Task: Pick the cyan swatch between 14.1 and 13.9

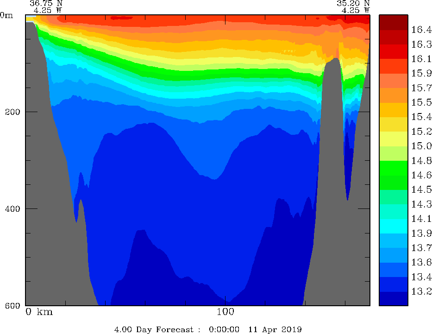Action: coord(394,226)
